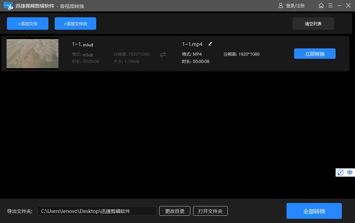
Task: Change output directory with 更改目录
Action: 175,211
